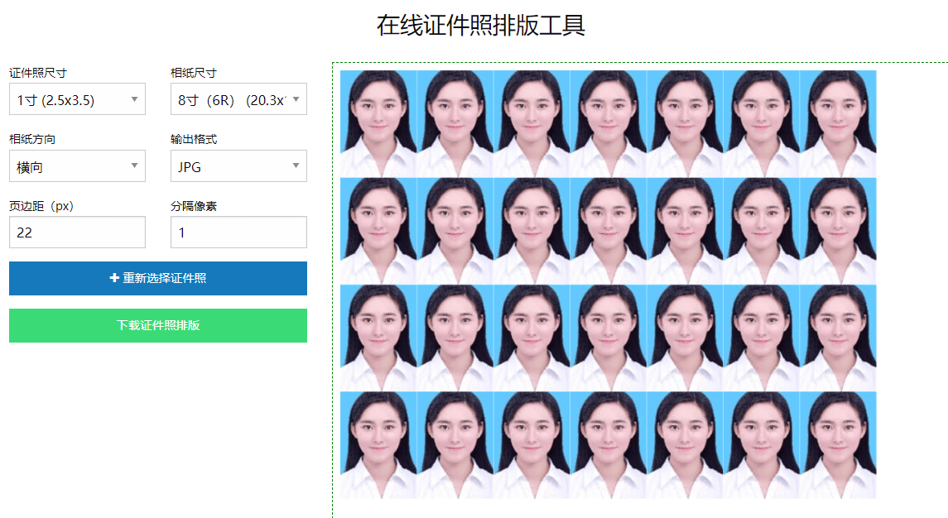Viewport: 948px width, 518px height.
Task: Click the 证件照尺寸 dropdown arrow icon
Action: point(135,98)
